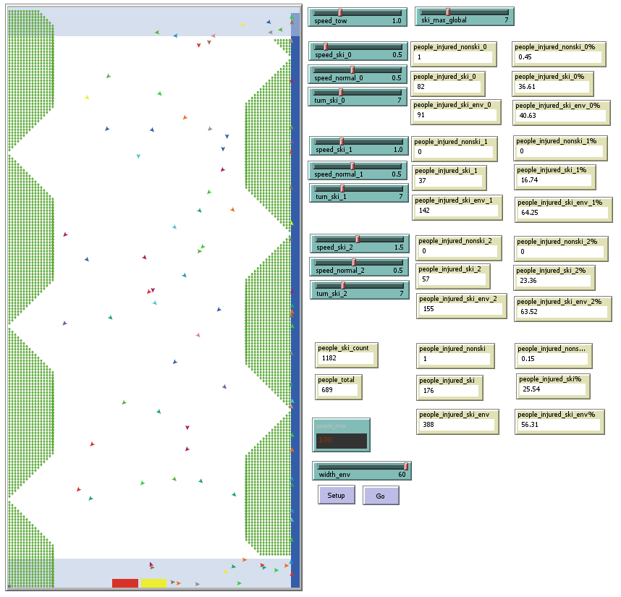
Task: Click the people_injured_ski_env monitor showing 388
Action: [458, 421]
